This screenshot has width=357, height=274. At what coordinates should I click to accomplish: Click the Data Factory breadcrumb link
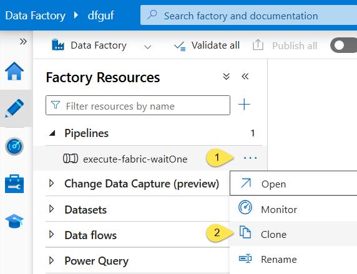36,16
